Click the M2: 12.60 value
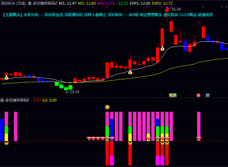The width and height of the screenshot is (228, 167). (x=87, y=3)
